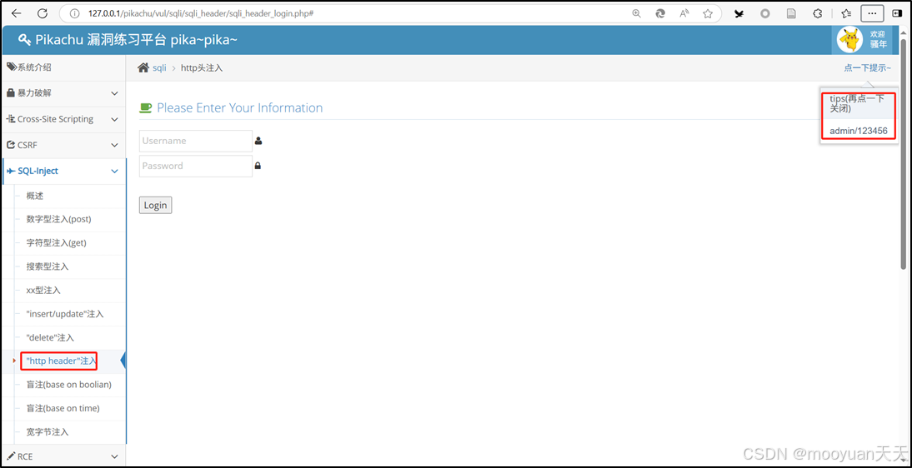Viewport: 912px width, 468px height.
Task: Open xx型注入 menu item
Action: click(43, 290)
